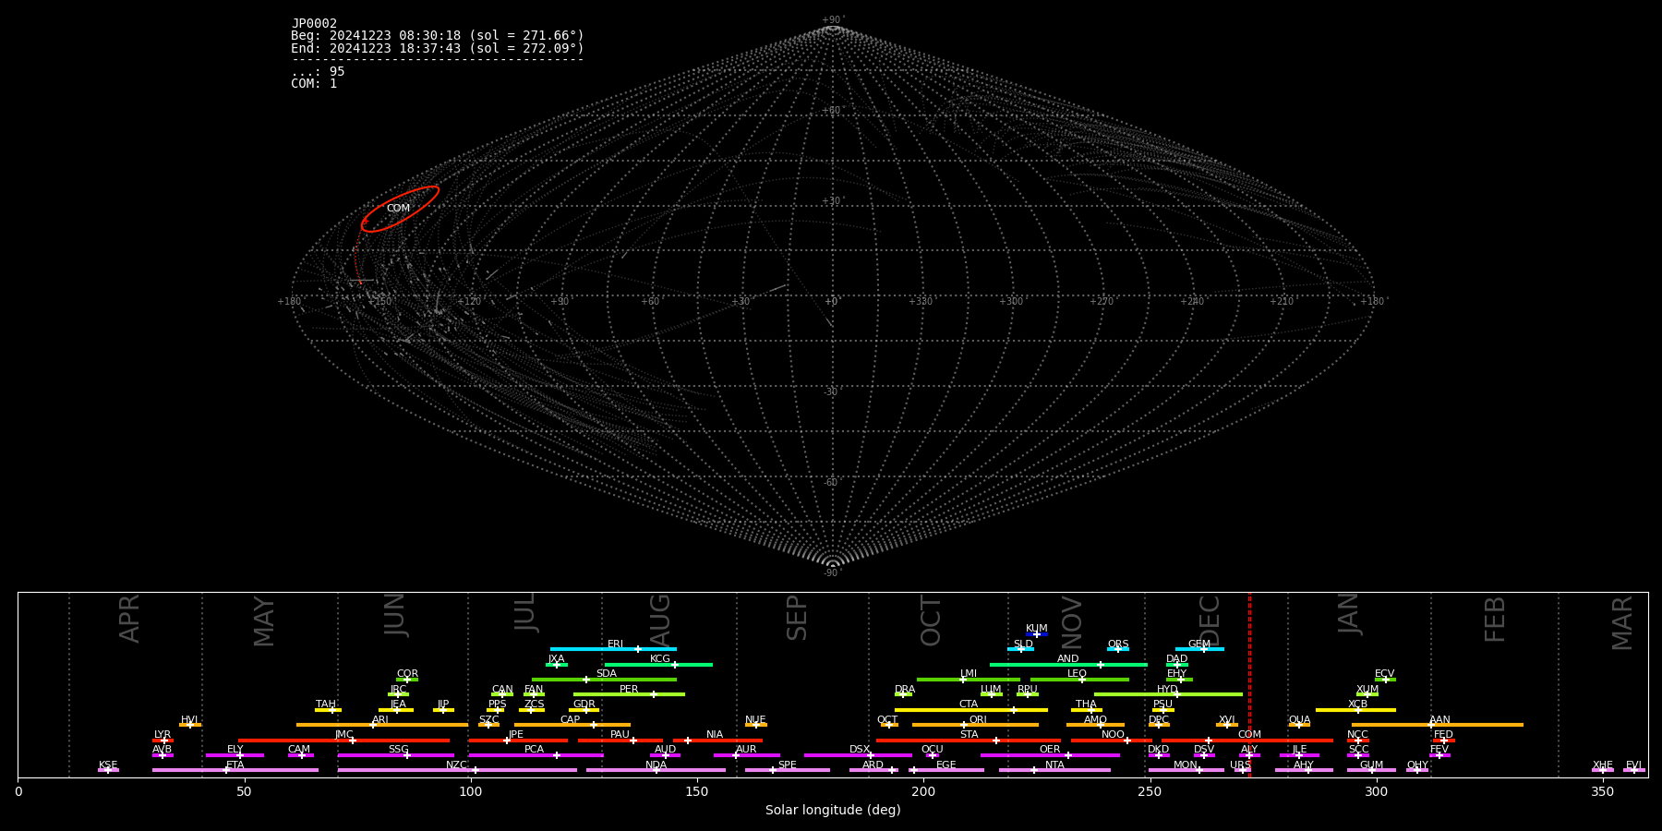Click the PER shower label
This screenshot has width=1662, height=831.
click(629, 690)
